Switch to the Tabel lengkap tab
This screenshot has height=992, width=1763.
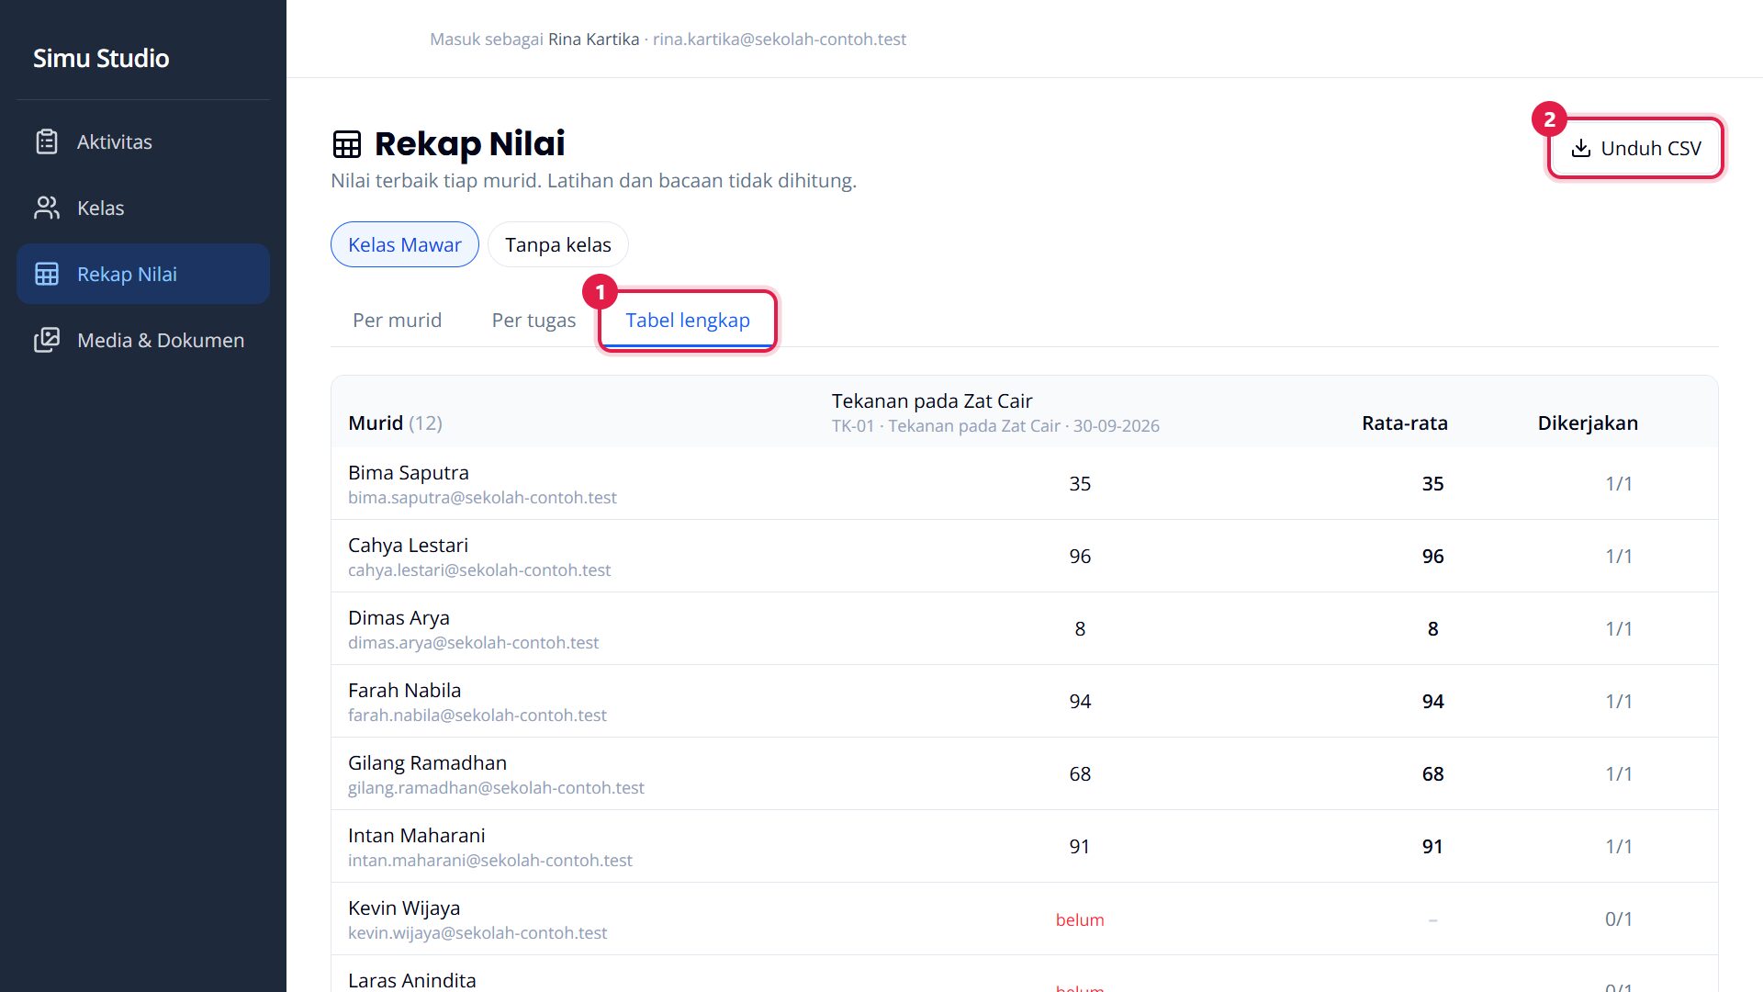pos(688,320)
